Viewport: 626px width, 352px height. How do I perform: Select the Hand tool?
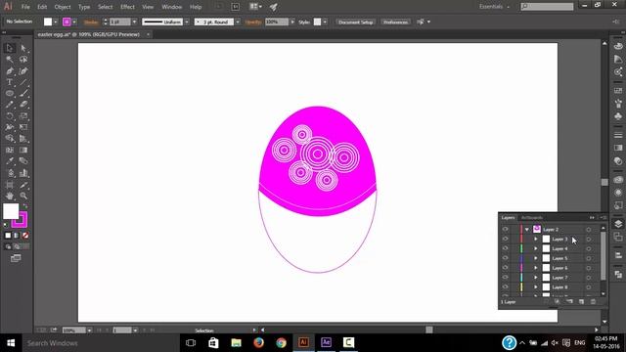click(x=10, y=196)
